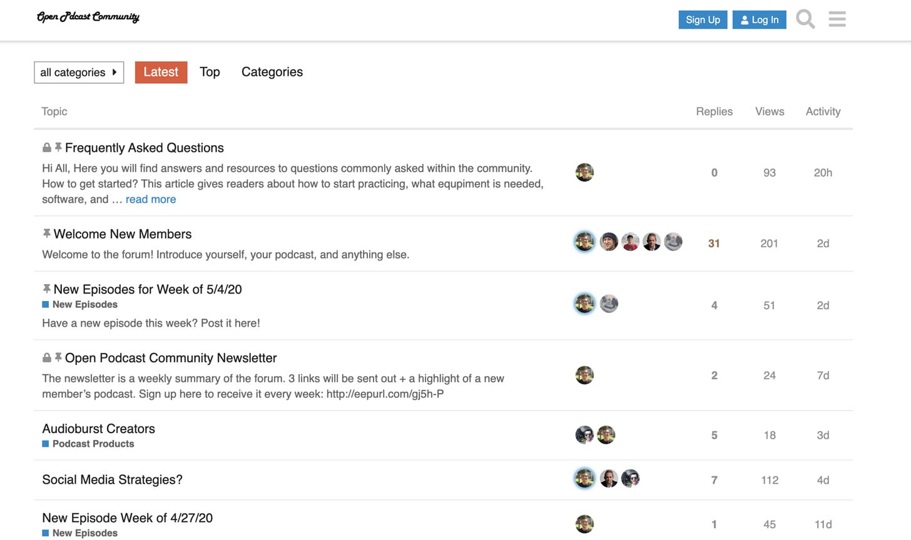Open the hamburger menu icon
The height and width of the screenshot is (540, 911).
[837, 19]
